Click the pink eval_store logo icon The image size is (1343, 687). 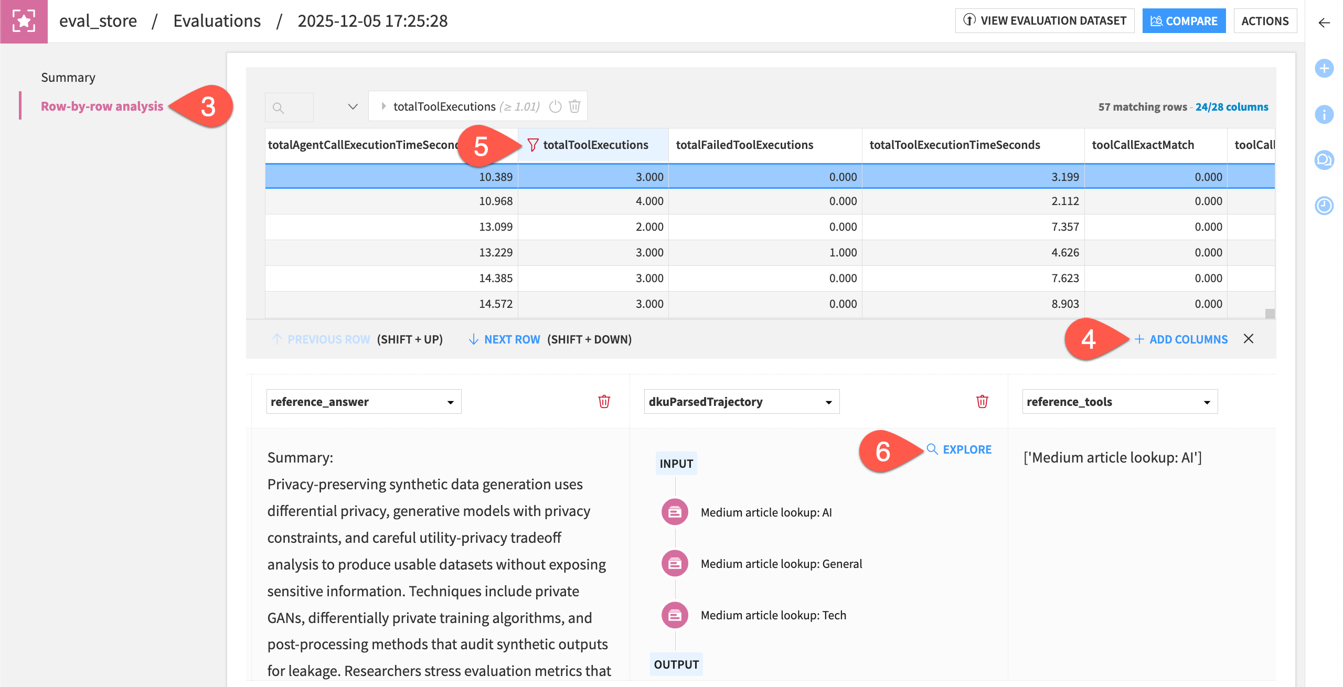24,22
